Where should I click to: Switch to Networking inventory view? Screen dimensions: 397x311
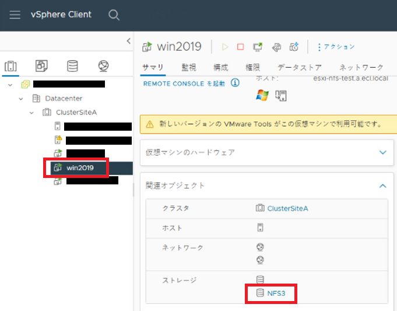pos(103,65)
